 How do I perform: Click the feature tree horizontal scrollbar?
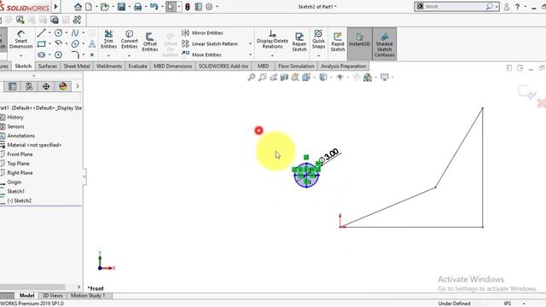coord(32,287)
